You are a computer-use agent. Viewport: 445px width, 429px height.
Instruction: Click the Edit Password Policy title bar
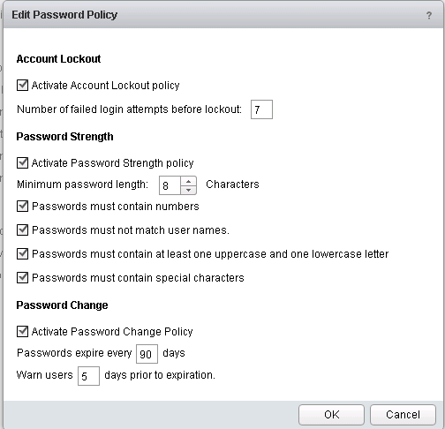[223, 15]
